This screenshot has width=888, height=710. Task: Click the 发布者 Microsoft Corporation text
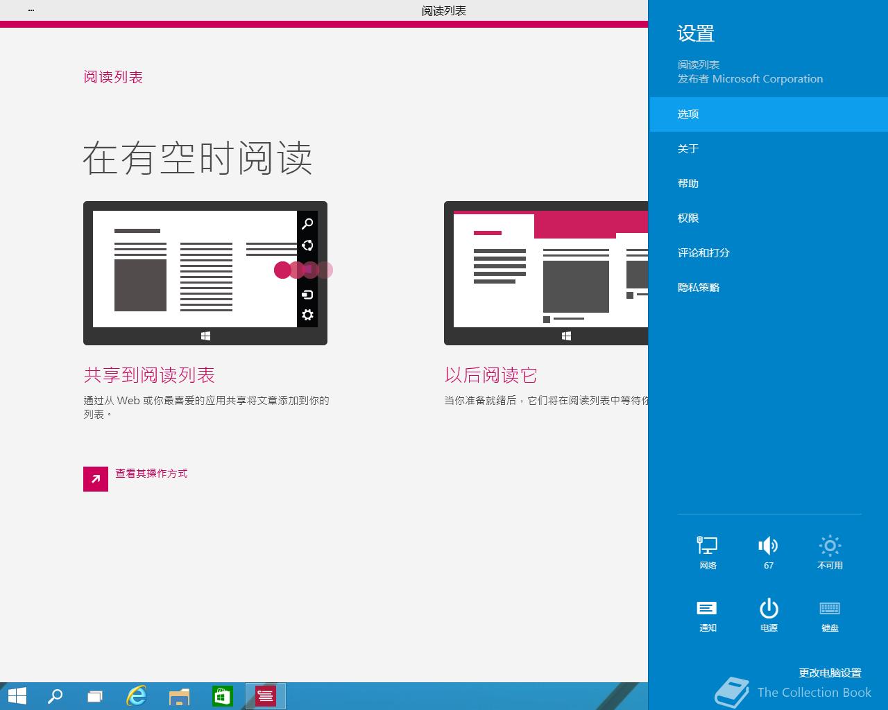(750, 79)
